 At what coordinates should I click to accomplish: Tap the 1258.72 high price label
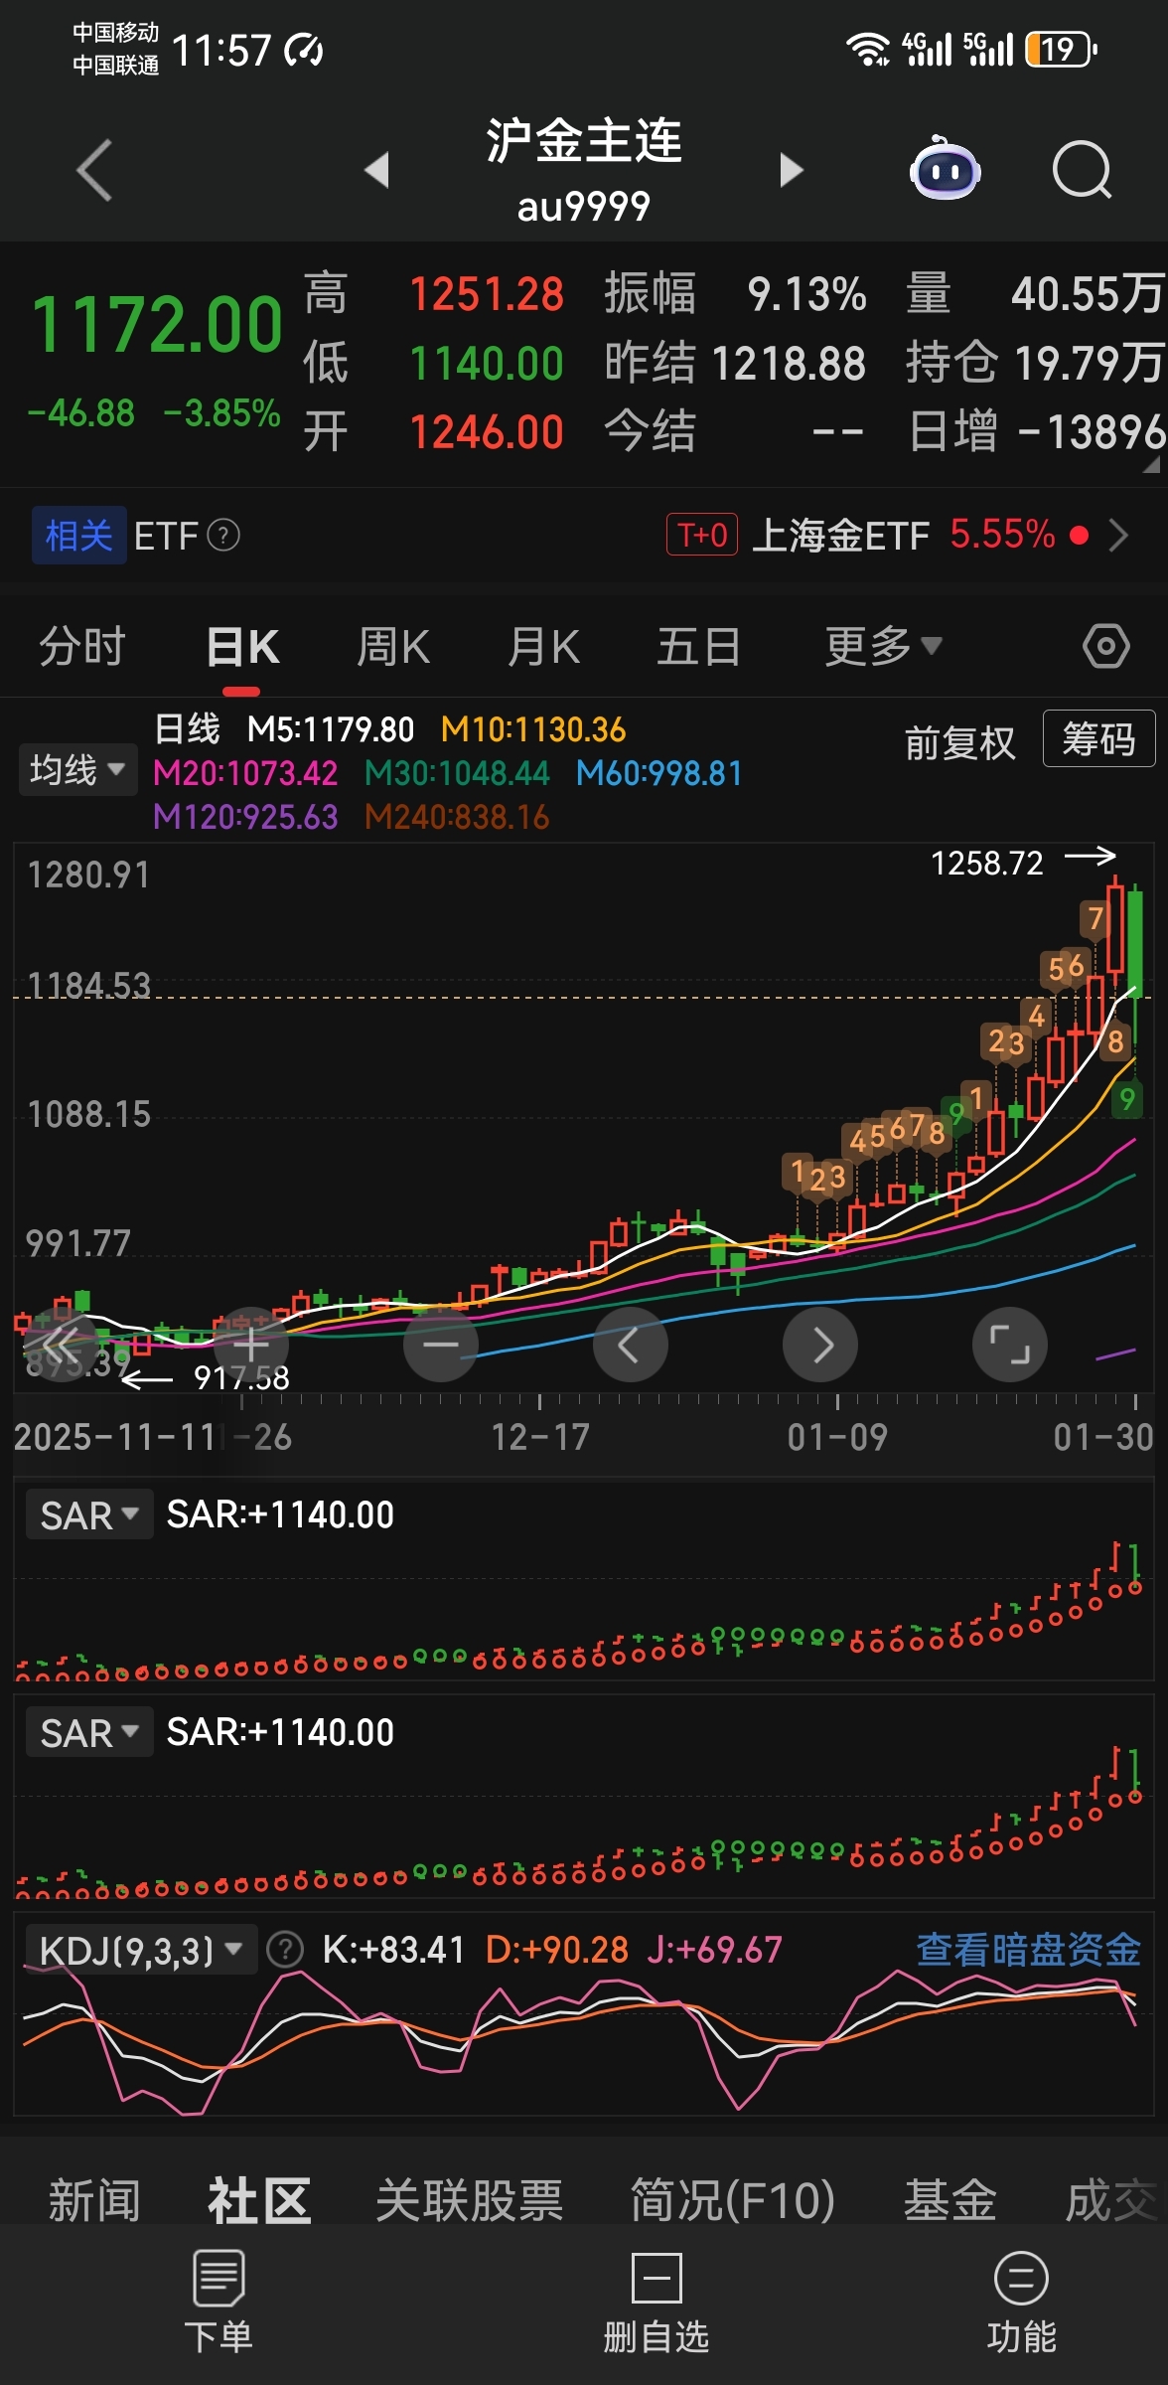987,863
